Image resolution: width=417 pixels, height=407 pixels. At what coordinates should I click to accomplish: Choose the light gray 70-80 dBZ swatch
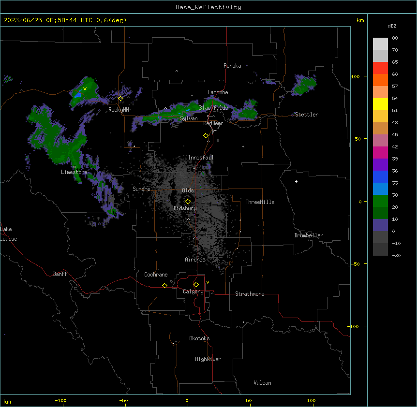pos(380,44)
